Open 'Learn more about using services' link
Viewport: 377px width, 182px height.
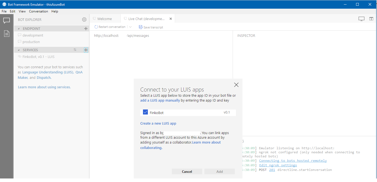44,87
